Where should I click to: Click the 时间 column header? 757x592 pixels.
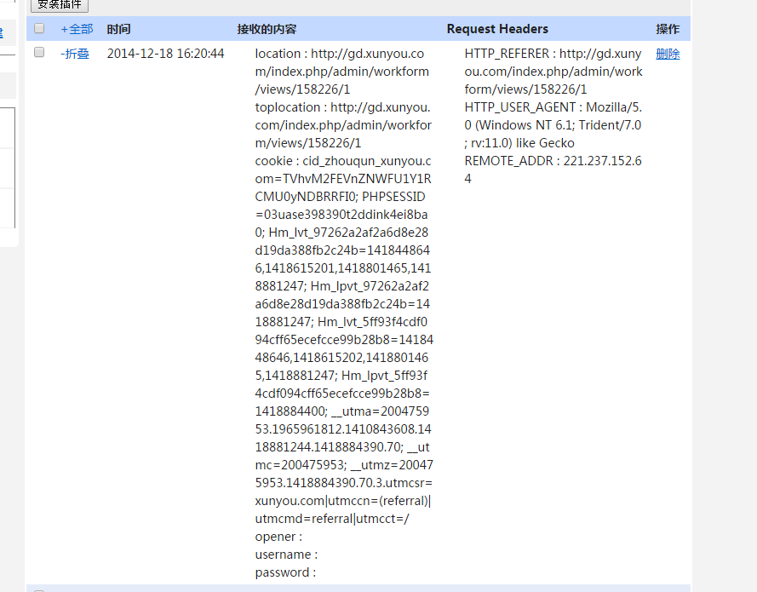point(118,30)
